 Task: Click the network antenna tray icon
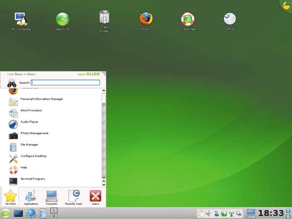click(x=231, y=214)
